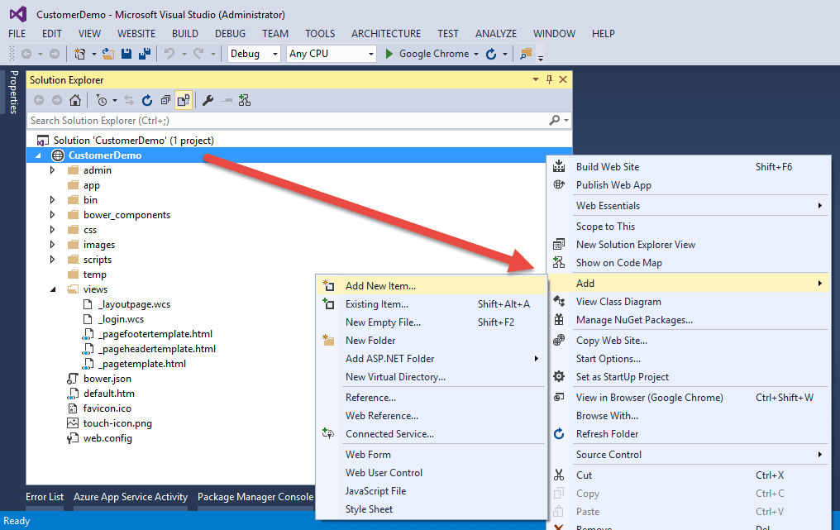This screenshot has height=530, width=840.
Task: Click the Open File toolbar icon
Action: [x=108, y=54]
